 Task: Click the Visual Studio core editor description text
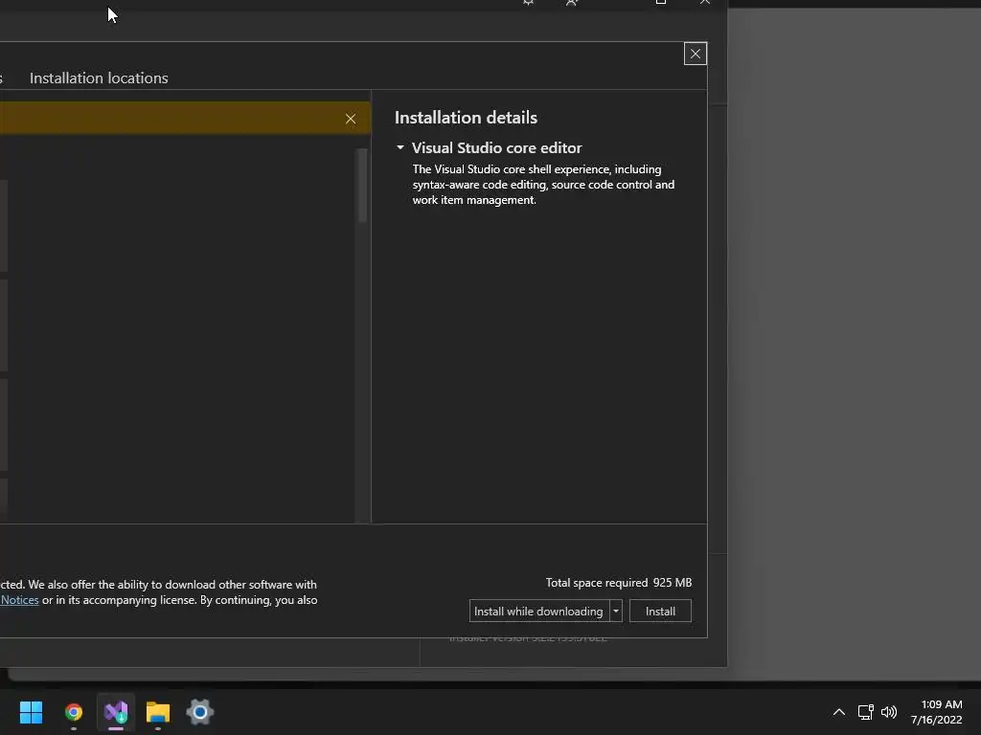544,185
